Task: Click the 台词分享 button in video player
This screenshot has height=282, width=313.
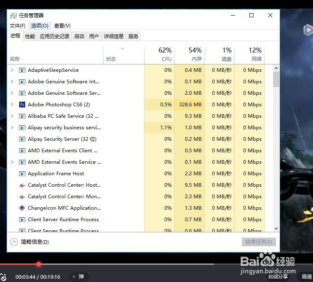Action: (x=278, y=276)
